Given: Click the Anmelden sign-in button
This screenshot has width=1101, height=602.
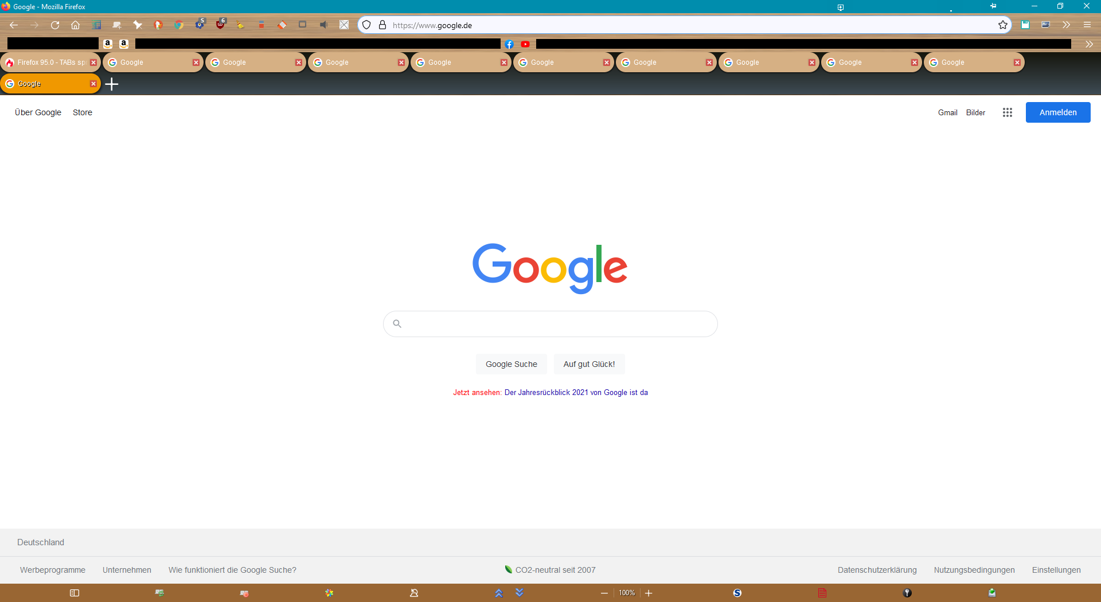Looking at the screenshot, I should click(x=1058, y=112).
